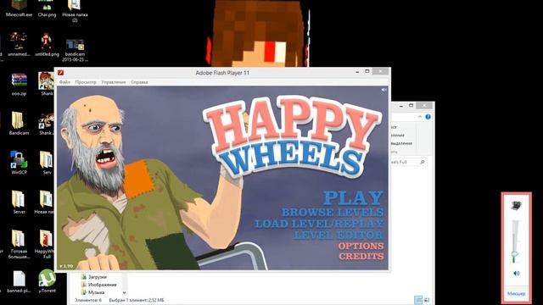Click the speakers device icon in volume popup

516,206
